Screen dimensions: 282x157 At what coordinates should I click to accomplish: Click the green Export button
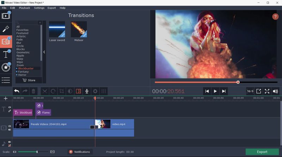point(262,152)
